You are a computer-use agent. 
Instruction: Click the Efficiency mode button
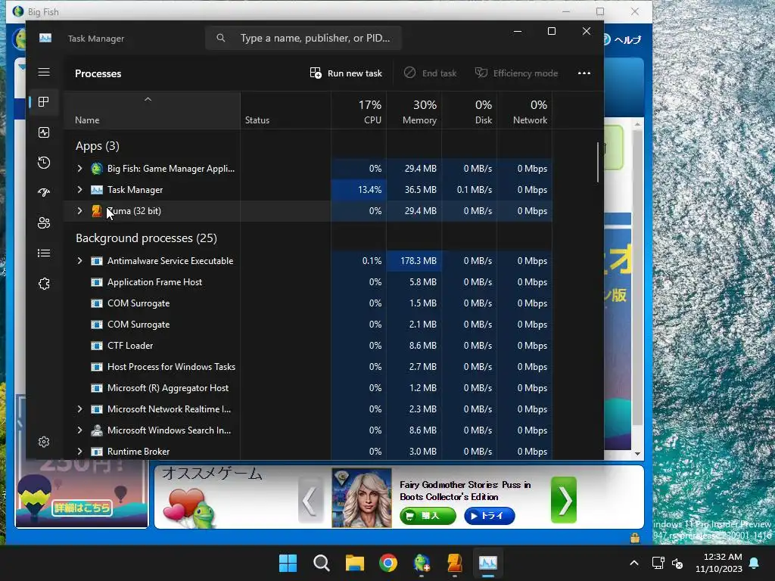pos(516,73)
